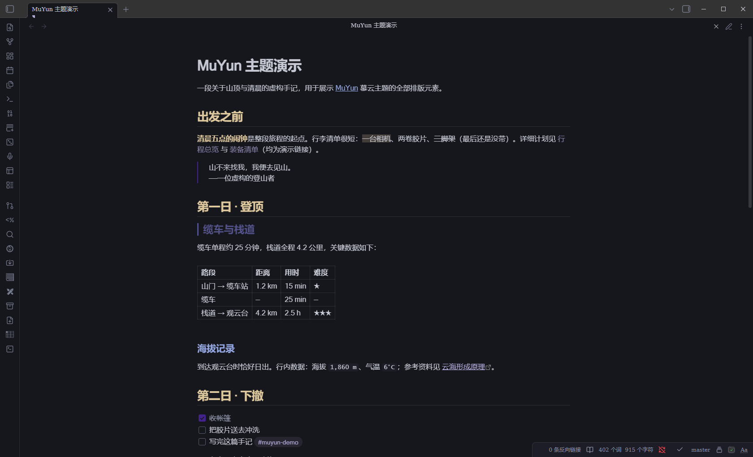Click the 缆车与栈道 heading
Viewport: 753px width, 457px height.
coord(229,229)
